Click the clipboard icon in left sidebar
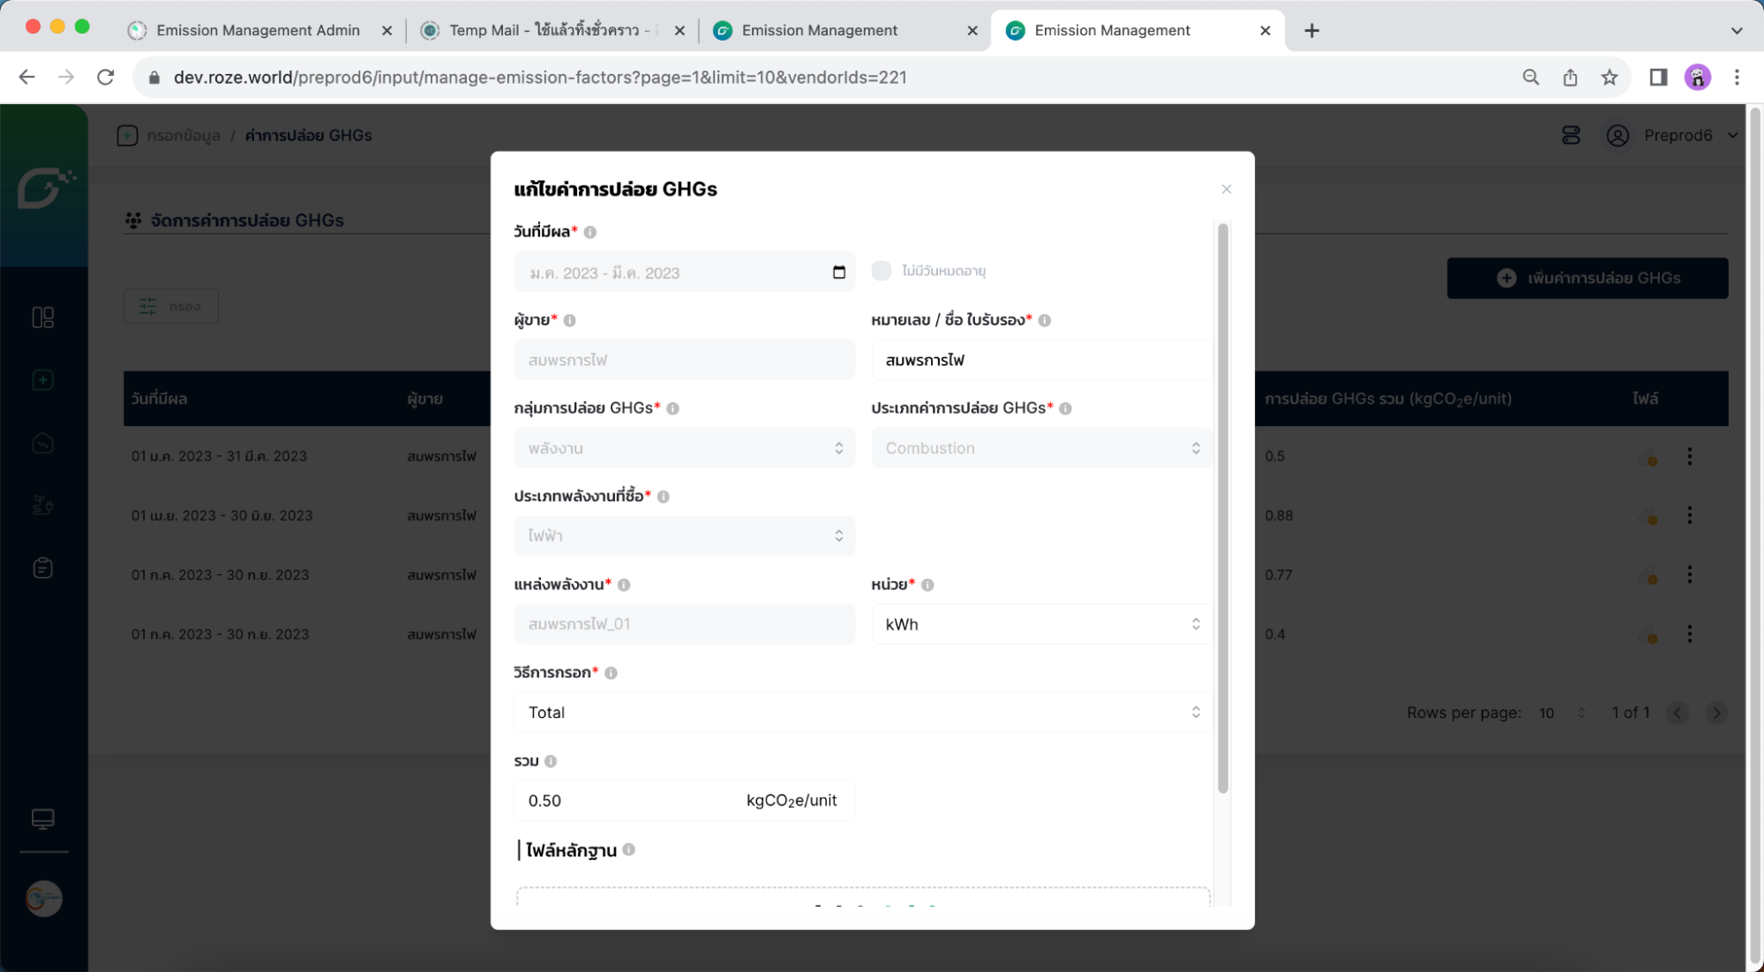The width and height of the screenshot is (1764, 972). click(x=42, y=568)
